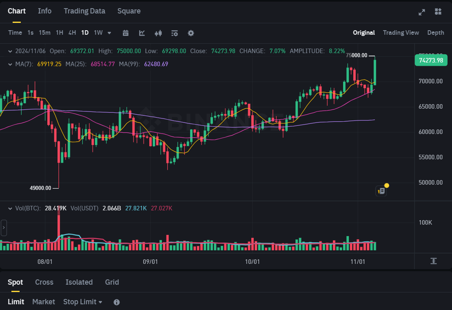Select the 4H time interval
The image size is (452, 310).
point(72,33)
